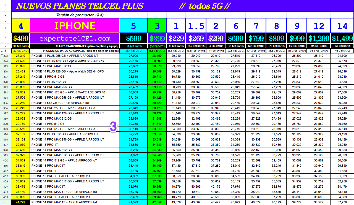Screen dimensions: 354x205
Task: Click the yellow '41,779' cell in row 411
Action: pos(21,202)
